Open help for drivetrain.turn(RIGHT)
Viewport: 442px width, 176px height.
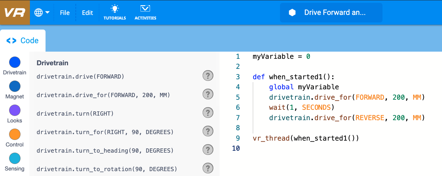[x=208, y=113]
